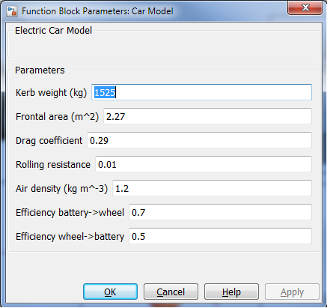
Task: Click inside the Kerb weight input field
Action: pyautogui.click(x=201, y=92)
